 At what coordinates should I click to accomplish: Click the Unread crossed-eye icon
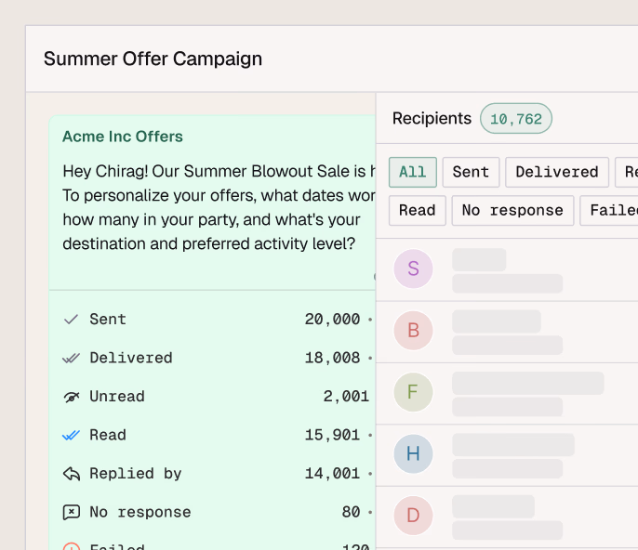click(x=71, y=397)
